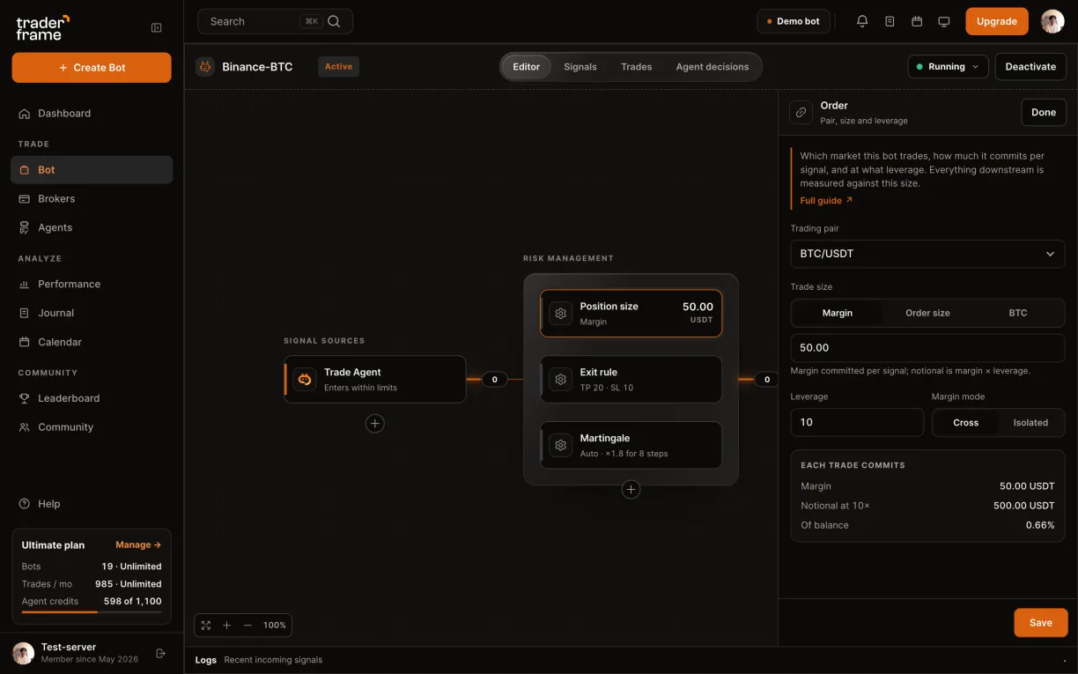1078x674 pixels.
Task: Select the Trade Agent node
Action: click(x=375, y=380)
